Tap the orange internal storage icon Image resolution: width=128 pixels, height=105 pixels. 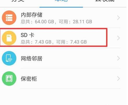pyautogui.click(x=9, y=18)
